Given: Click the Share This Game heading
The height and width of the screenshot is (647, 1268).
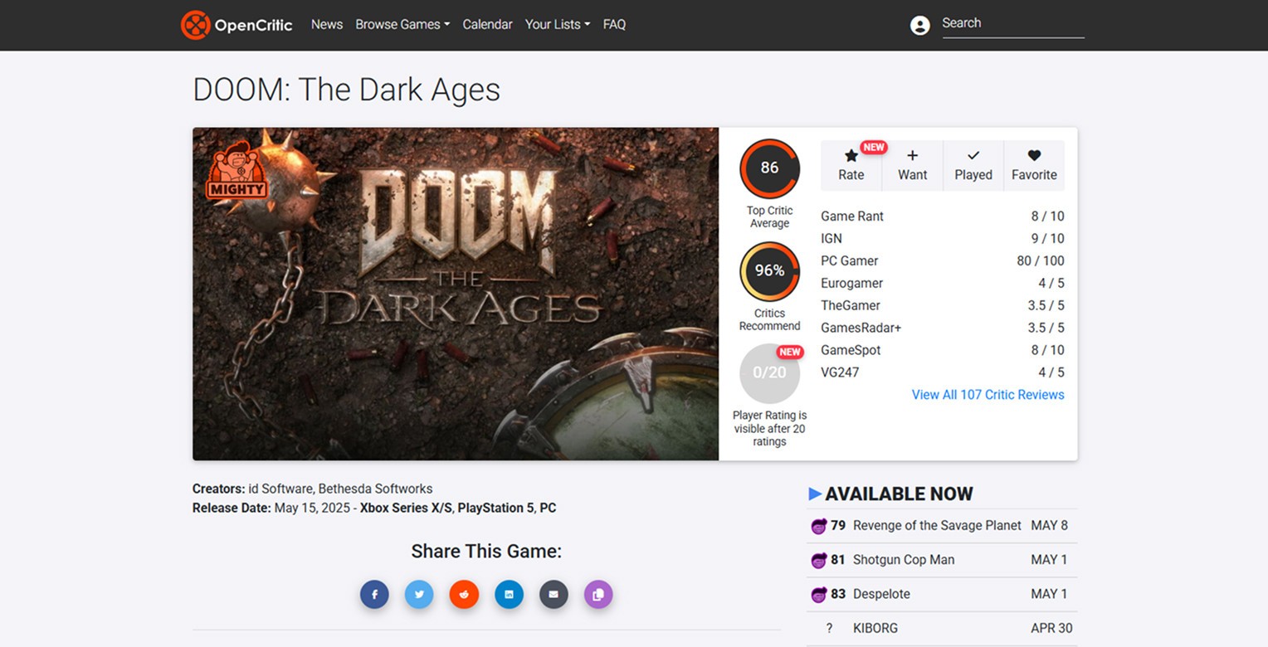Looking at the screenshot, I should coord(486,552).
